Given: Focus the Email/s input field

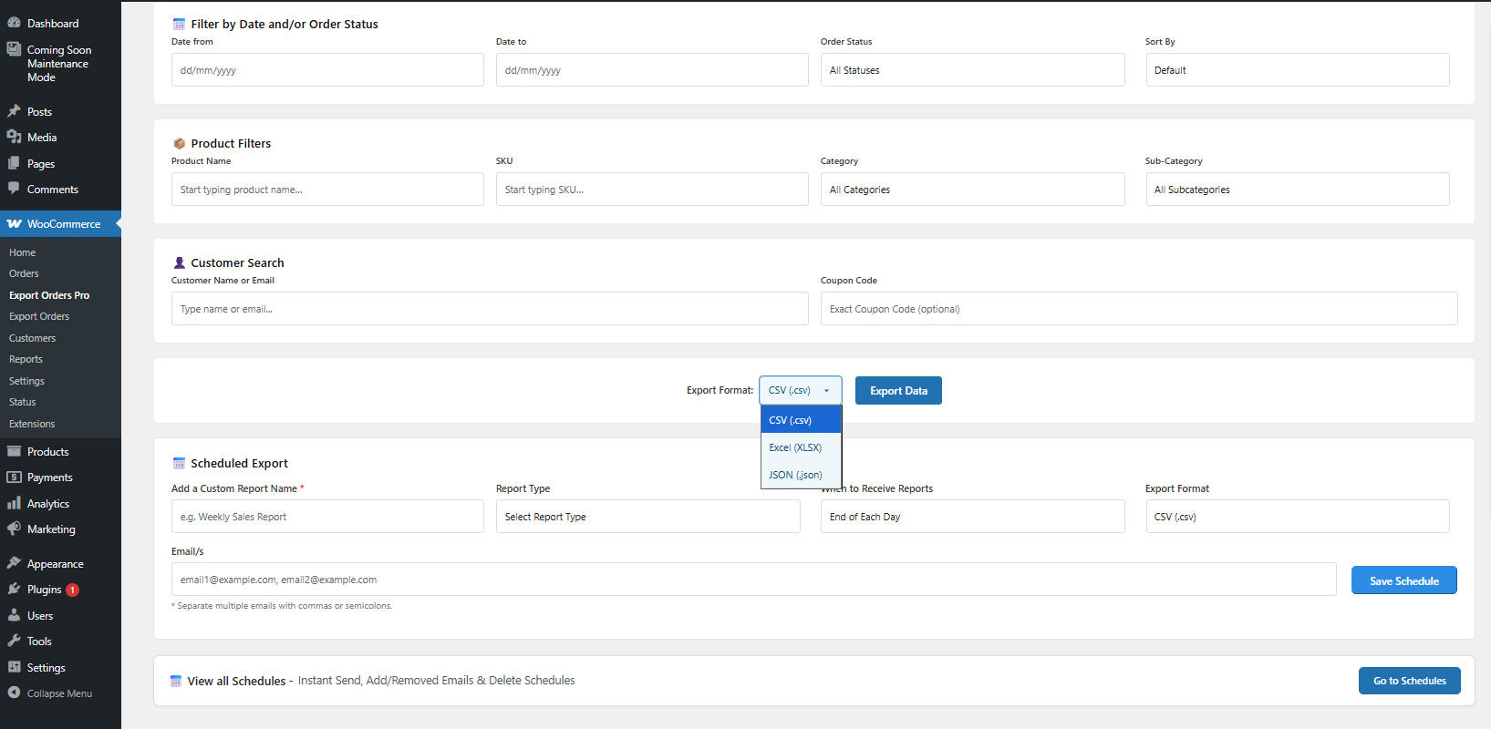Looking at the screenshot, I should coord(754,580).
